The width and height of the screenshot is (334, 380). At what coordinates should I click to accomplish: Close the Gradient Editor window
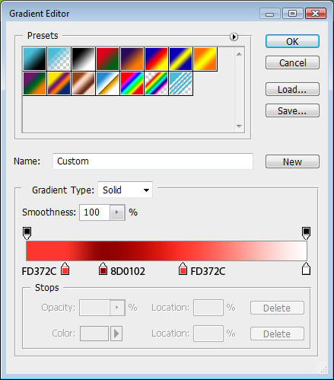coord(316,14)
